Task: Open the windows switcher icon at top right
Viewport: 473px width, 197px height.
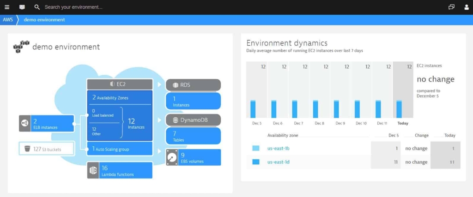Action: click(x=451, y=7)
